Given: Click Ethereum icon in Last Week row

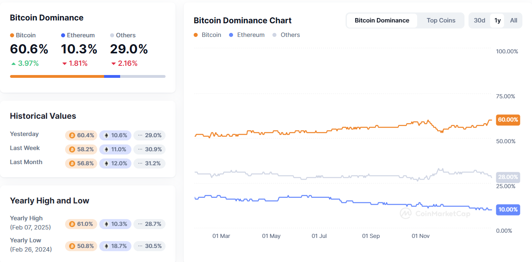Looking at the screenshot, I should 106,150.
